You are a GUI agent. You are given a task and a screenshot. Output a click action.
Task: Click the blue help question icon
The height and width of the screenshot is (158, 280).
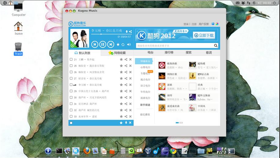213,24
